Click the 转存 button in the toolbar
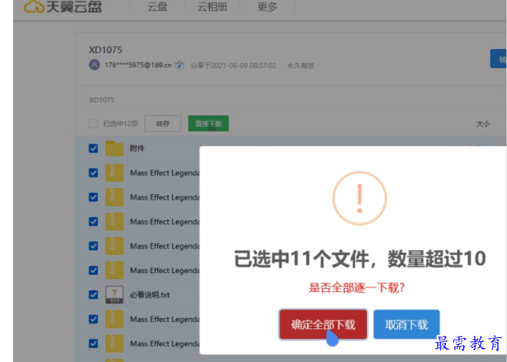Viewport: 507px width, 362px height. coord(163,124)
